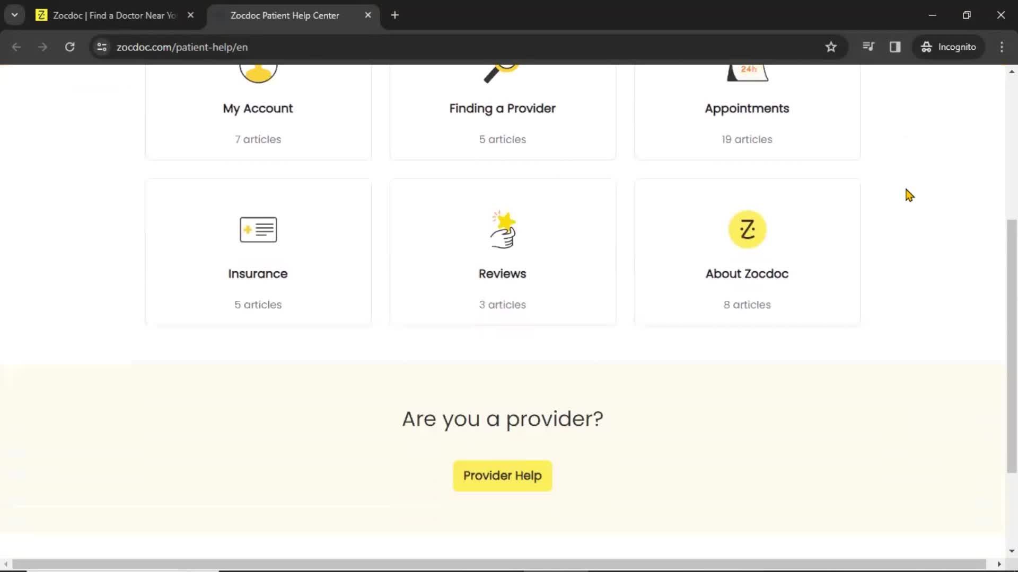Open the split screen browser toggle
Image resolution: width=1018 pixels, height=572 pixels.
(895, 47)
